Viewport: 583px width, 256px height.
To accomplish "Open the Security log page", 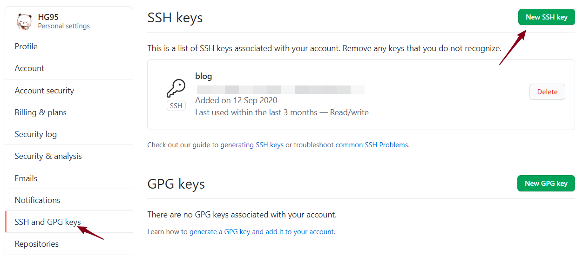I will click(x=69, y=134).
